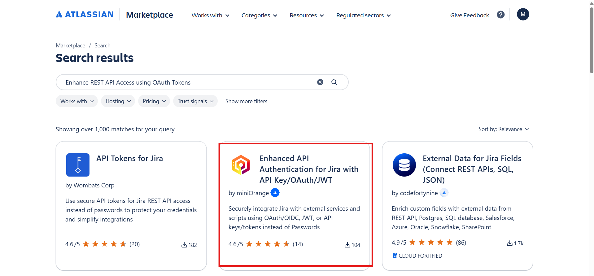Click the Give Feedback link
This screenshot has width=594, height=276.
(470, 15)
